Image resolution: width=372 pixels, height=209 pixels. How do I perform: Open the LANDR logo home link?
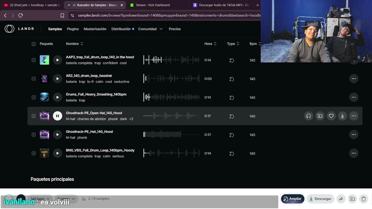point(19,29)
